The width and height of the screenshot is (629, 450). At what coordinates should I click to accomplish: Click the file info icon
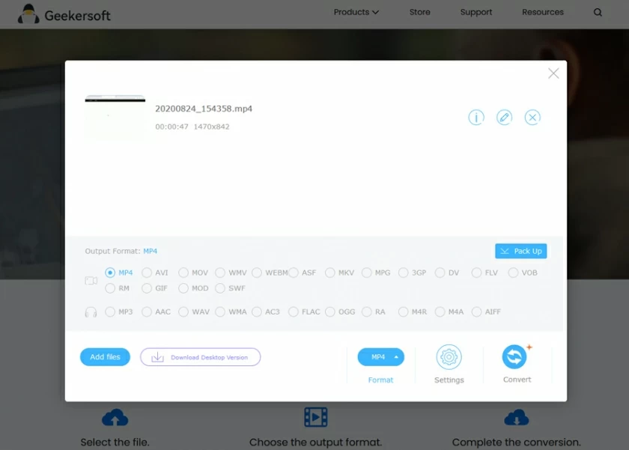[x=476, y=118]
